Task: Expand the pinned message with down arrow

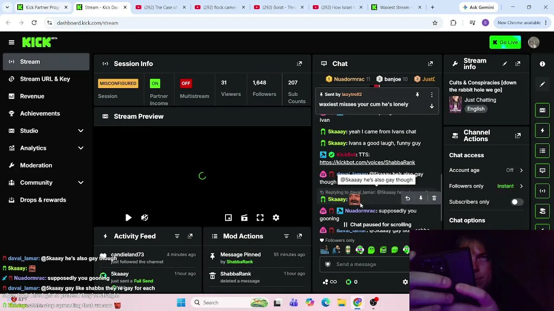Action: [432, 106]
